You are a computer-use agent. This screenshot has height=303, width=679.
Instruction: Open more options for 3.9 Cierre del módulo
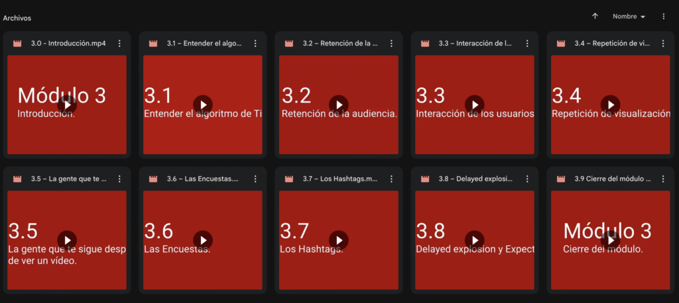663,179
